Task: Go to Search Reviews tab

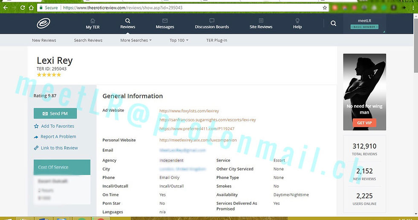Action: pyautogui.click(x=88, y=40)
